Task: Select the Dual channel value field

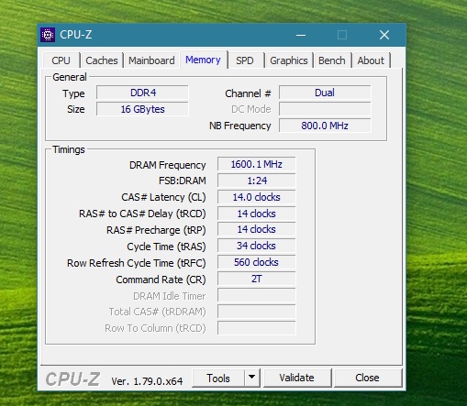Action: (x=325, y=93)
